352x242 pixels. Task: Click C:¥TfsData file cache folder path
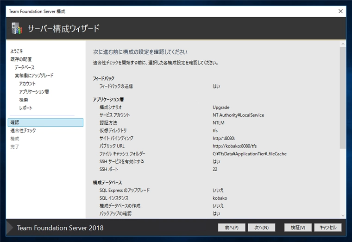click(x=250, y=154)
